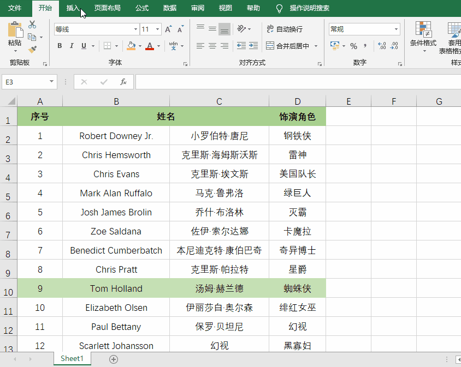Viewport: 461px width, 367px height.
Task: Toggle 自动换行 wrap text
Action: click(285, 29)
